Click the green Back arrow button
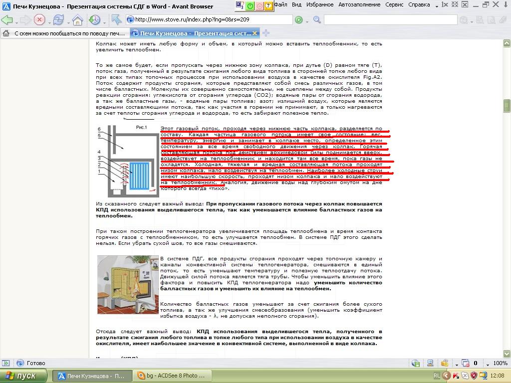This screenshot has width=511, height=383. point(7,20)
